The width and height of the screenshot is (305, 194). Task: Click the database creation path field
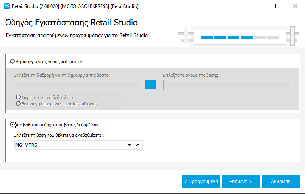click(78, 85)
